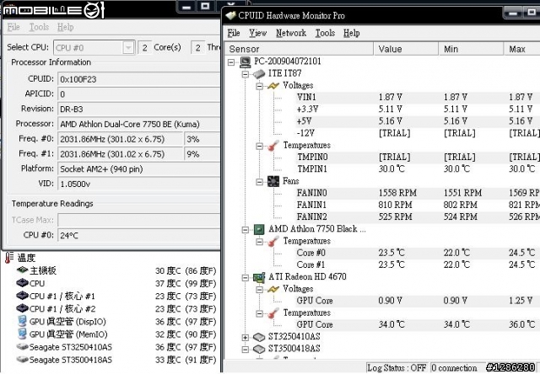Sort by the Max column header
Screen dimensions: 540x374
tap(521, 49)
